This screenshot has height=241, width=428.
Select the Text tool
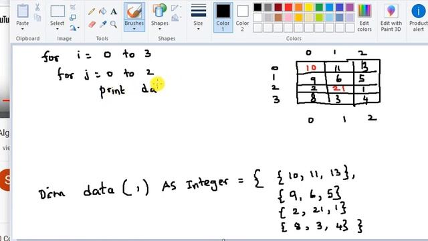pyautogui.click(x=114, y=11)
